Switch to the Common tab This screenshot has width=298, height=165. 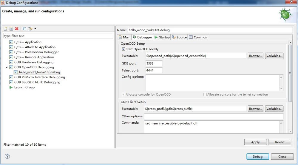coord(198,37)
